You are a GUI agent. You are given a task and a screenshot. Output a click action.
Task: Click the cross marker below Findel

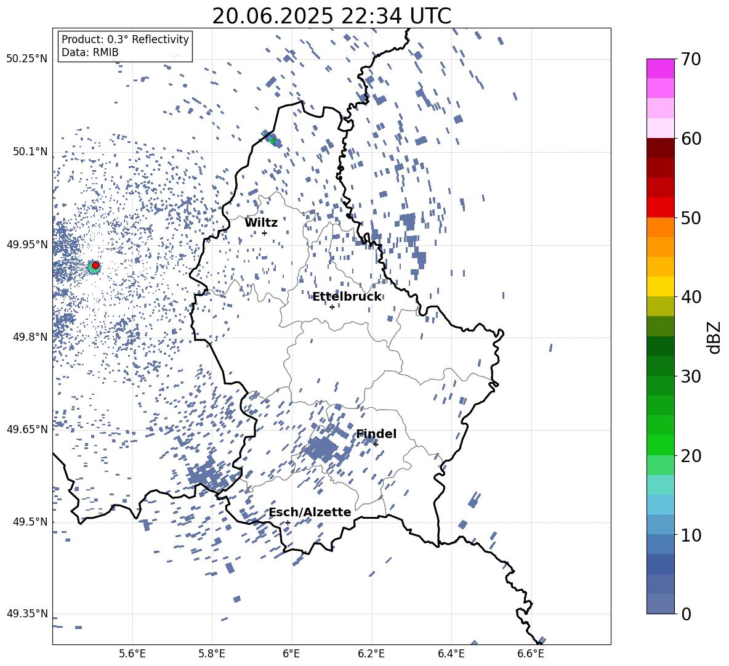376,444
